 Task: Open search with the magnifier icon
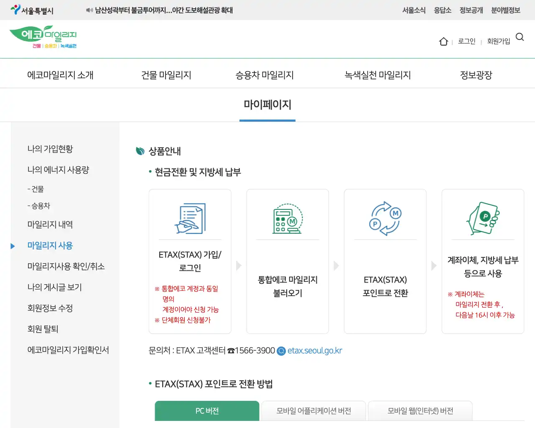520,37
